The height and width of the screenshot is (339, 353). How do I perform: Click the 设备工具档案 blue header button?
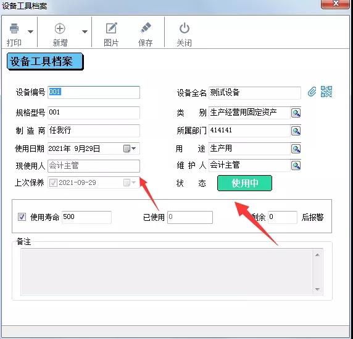pos(45,61)
